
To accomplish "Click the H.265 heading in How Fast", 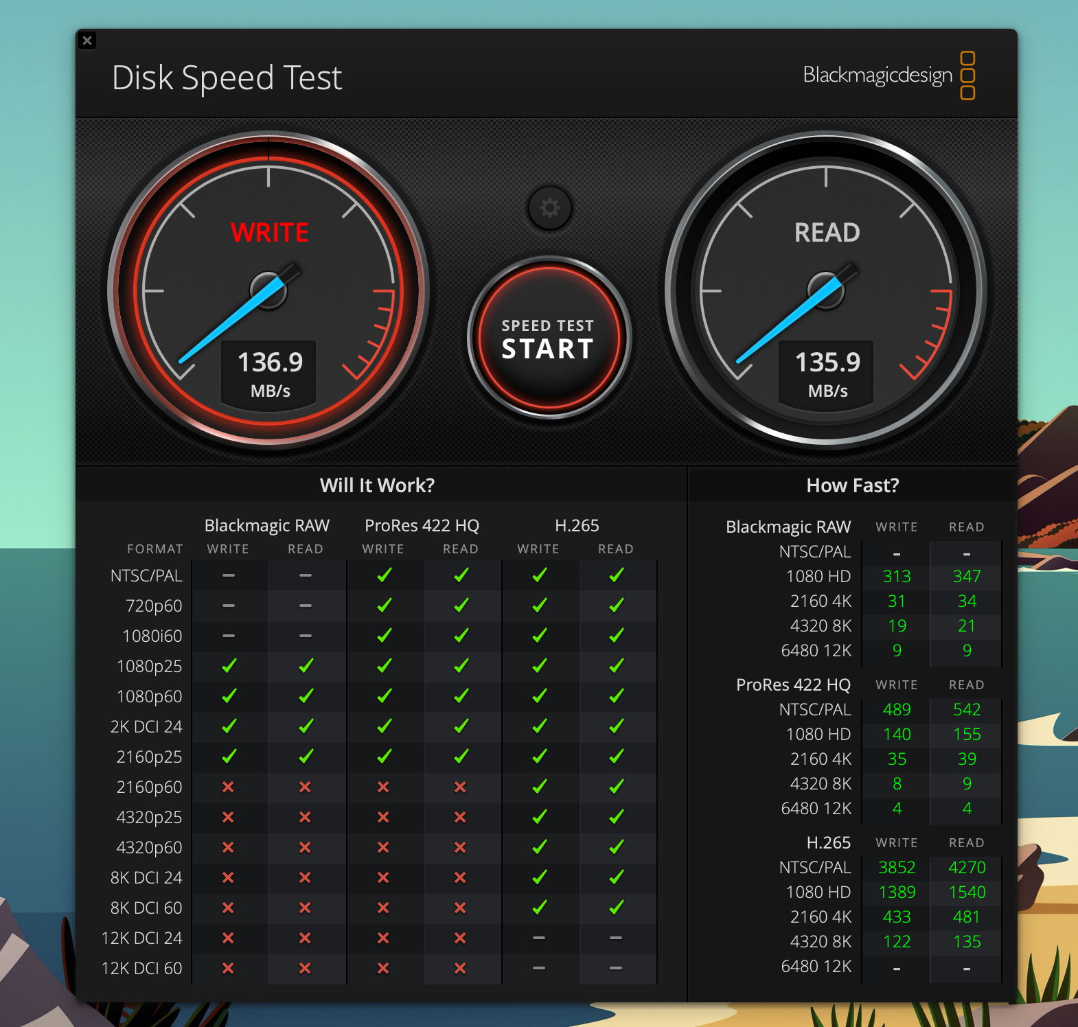I will click(828, 843).
